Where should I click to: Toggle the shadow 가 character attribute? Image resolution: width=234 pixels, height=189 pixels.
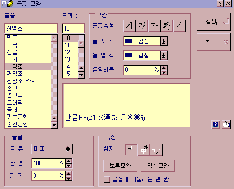(179, 26)
